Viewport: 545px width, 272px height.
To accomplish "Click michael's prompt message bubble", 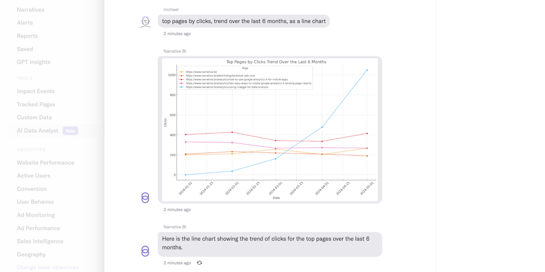I will tap(244, 21).
